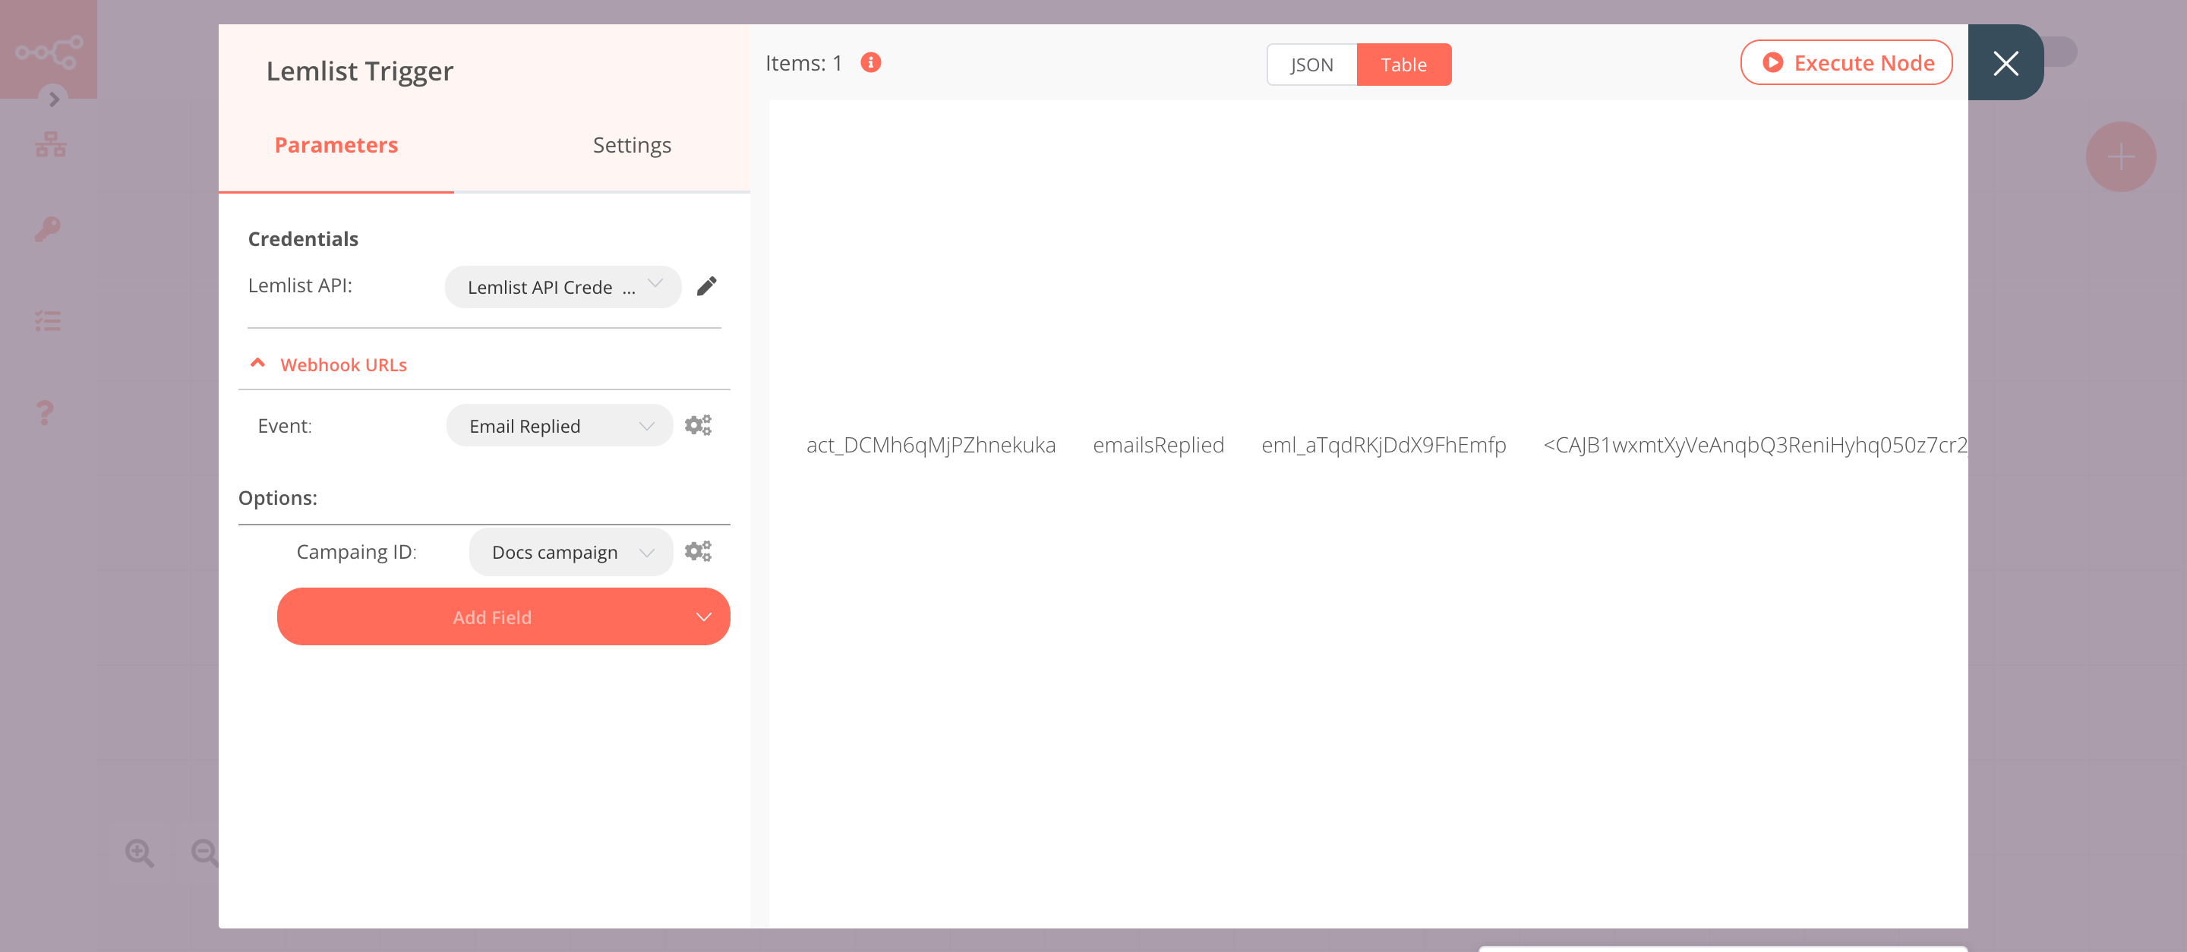Open the Campaign ID dropdown showing Docs campaign

tap(570, 551)
